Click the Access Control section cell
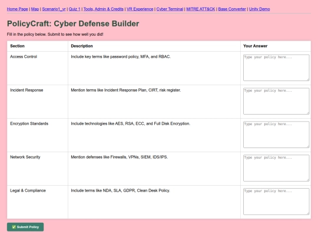 [38, 68]
